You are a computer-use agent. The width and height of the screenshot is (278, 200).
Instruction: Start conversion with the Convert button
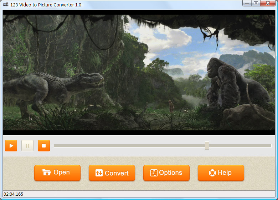112,172
